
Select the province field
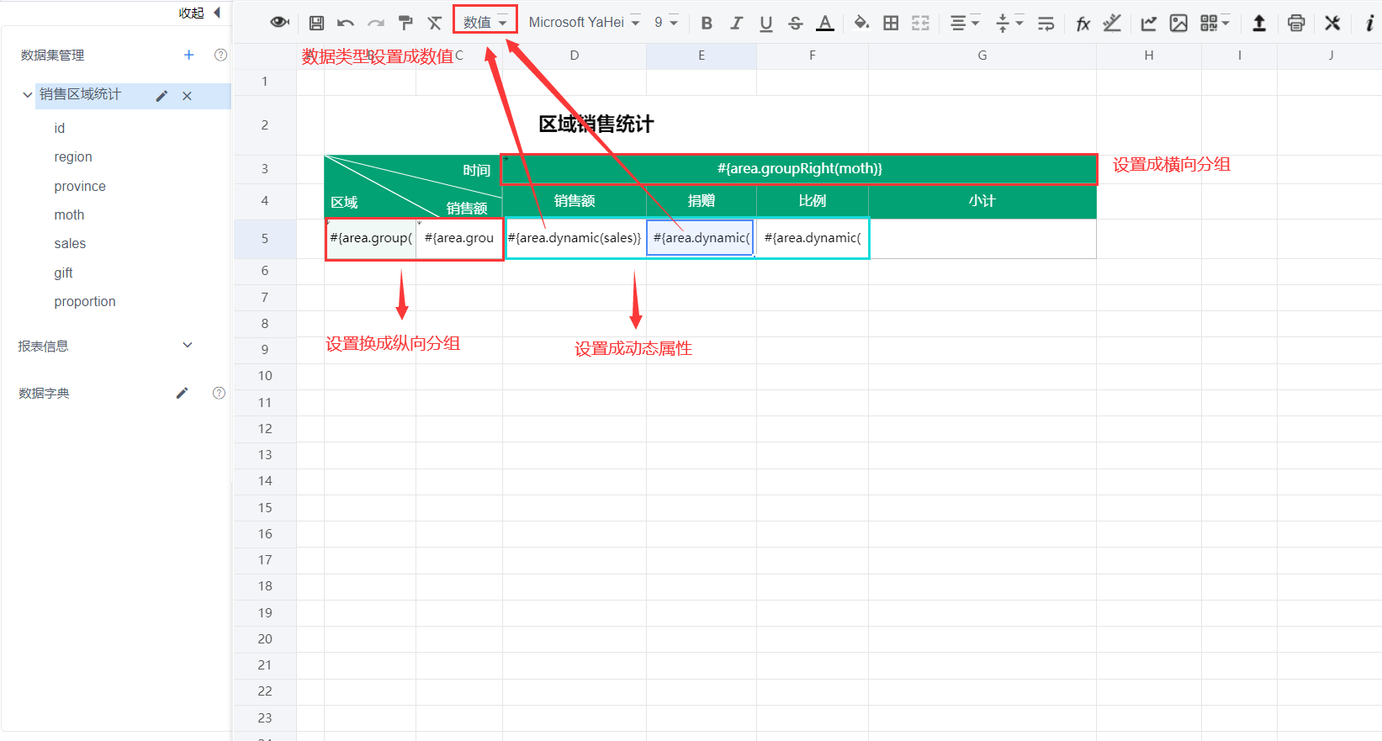pos(80,186)
